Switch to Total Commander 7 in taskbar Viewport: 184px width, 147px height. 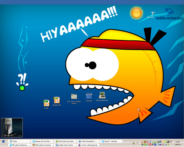pyautogui.click(x=88, y=141)
